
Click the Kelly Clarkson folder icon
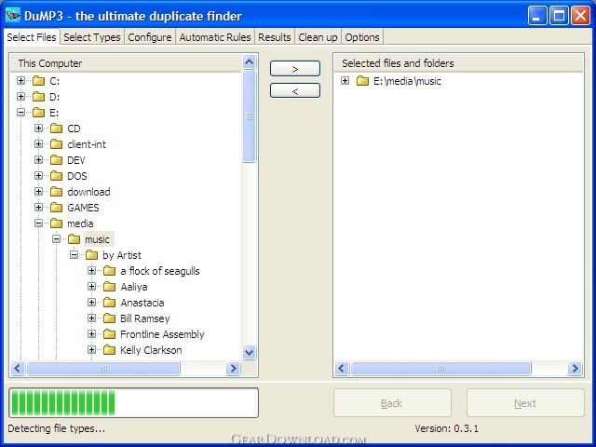pyautogui.click(x=110, y=350)
